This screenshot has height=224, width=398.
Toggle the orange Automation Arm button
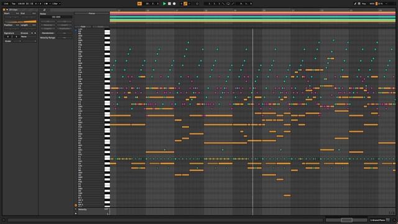(185, 4)
